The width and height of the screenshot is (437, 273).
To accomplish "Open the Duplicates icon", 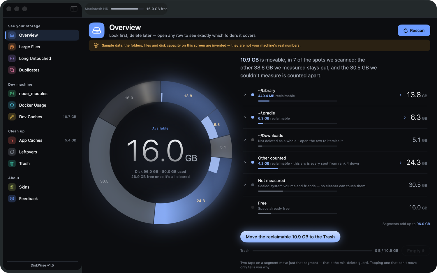I will [x=12, y=70].
